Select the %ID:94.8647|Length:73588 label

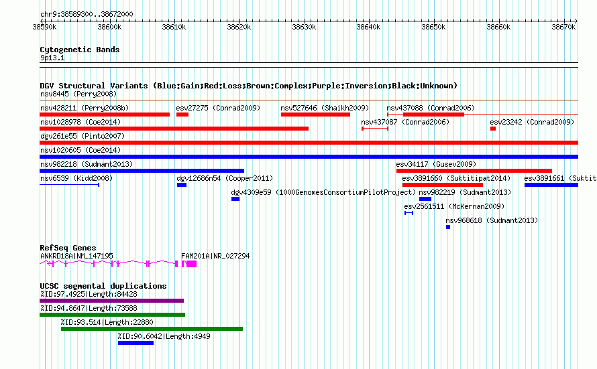(x=89, y=308)
